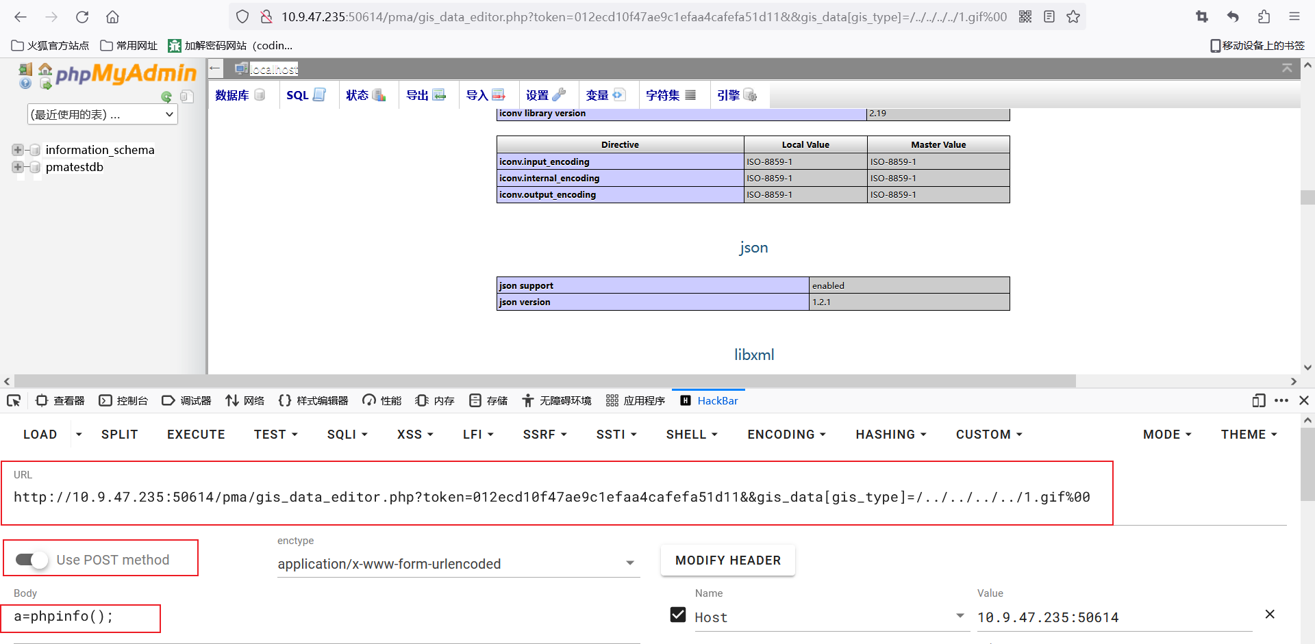The width and height of the screenshot is (1315, 644).
Task: Open the dropdown arrow next to LOAD
Action: (x=79, y=435)
